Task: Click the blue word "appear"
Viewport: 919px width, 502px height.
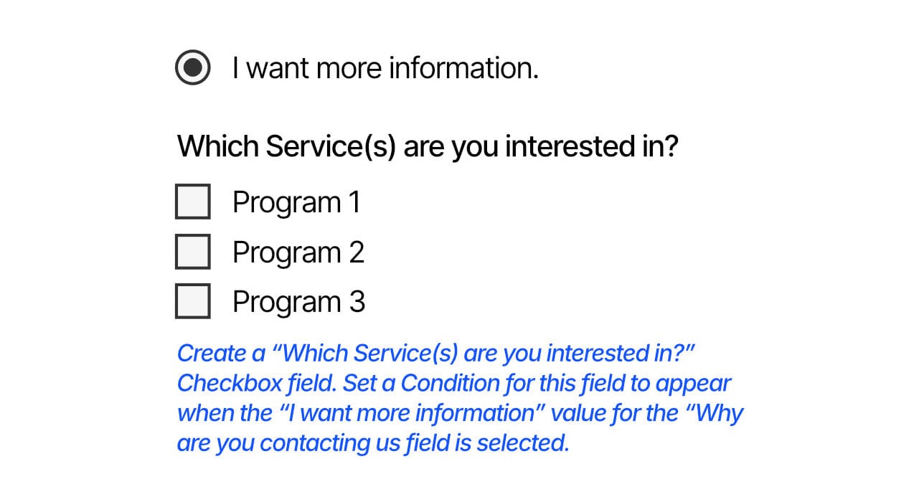Action: tap(693, 384)
